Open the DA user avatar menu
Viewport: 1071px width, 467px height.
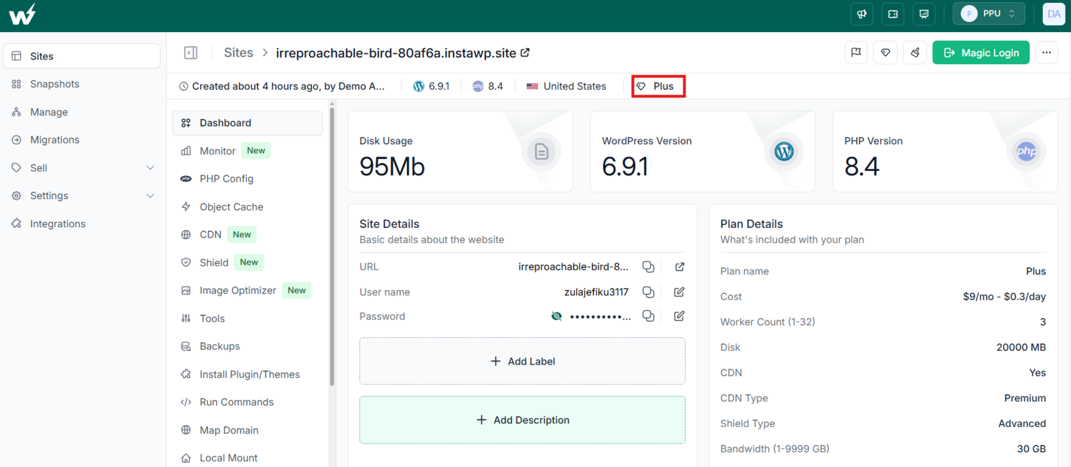1054,14
